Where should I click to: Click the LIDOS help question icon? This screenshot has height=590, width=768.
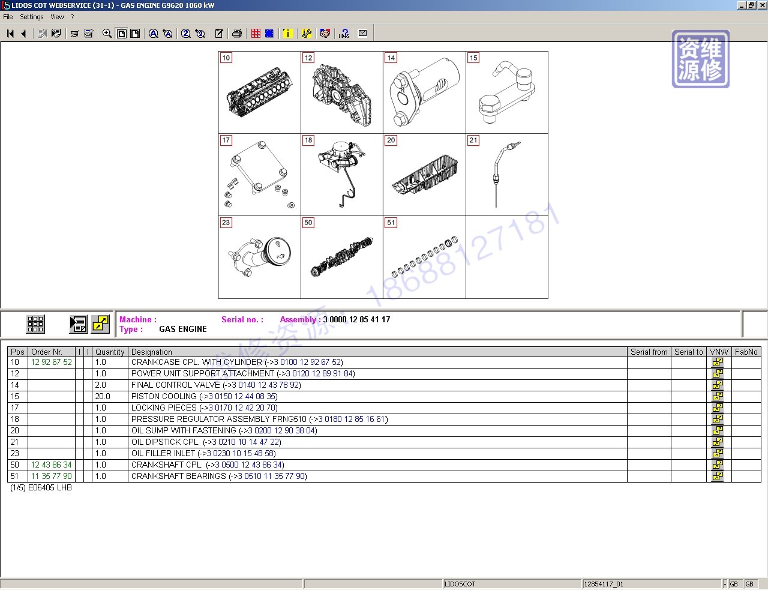[x=344, y=34]
